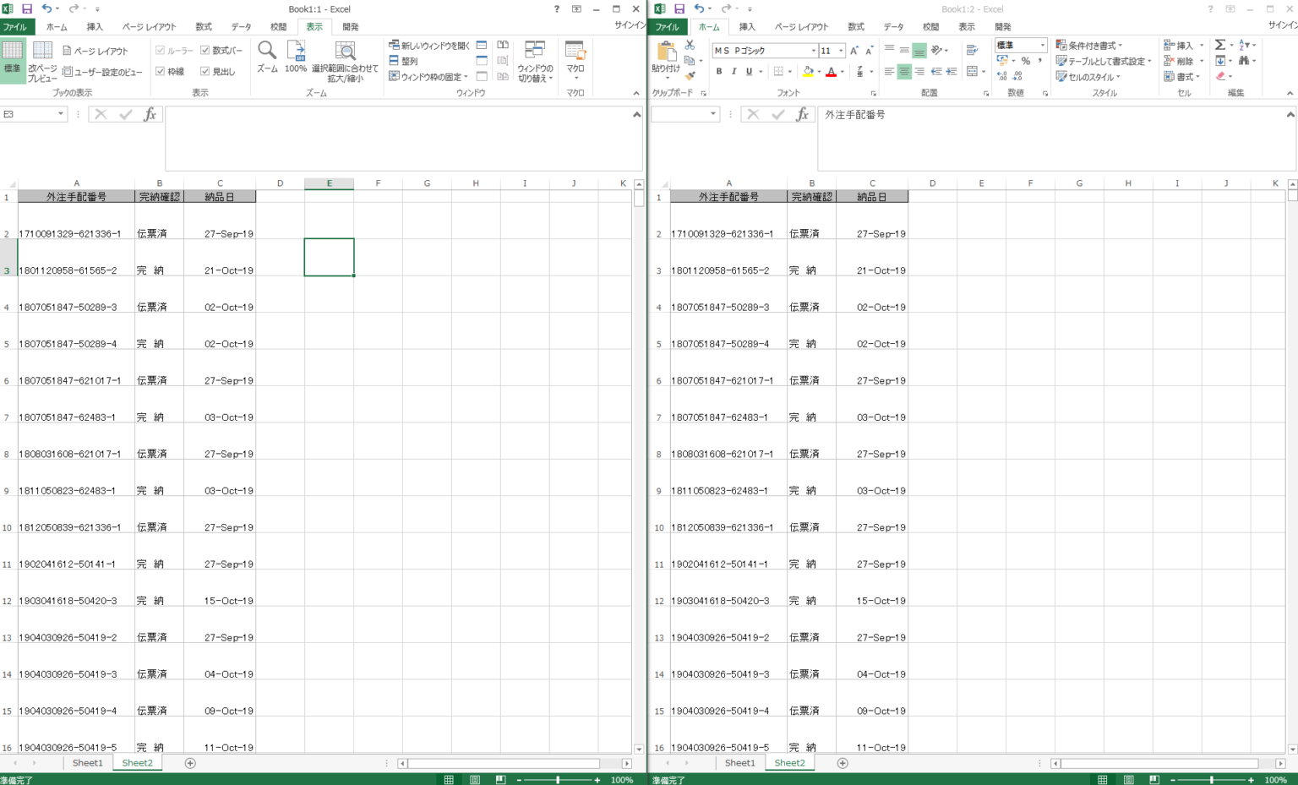This screenshot has height=785, width=1298.
Task: Click the Page Break Preview icon
Action: [x=42, y=52]
